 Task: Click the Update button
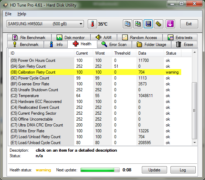pos(154,170)
